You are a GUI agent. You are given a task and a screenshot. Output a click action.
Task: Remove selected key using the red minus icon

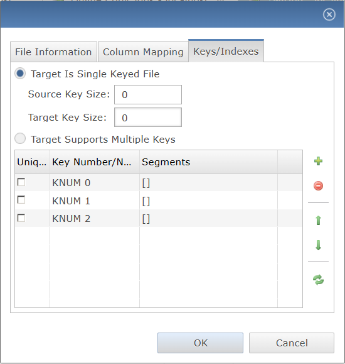tap(318, 185)
